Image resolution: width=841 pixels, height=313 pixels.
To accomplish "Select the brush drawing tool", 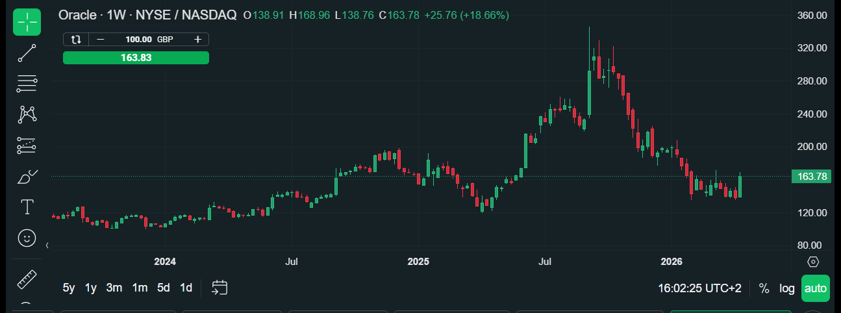I will [27, 176].
